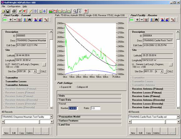Viewport: 181px width, 139px height.
Task: Click the transmit record horizontal scrollbar
Action: [27, 122]
